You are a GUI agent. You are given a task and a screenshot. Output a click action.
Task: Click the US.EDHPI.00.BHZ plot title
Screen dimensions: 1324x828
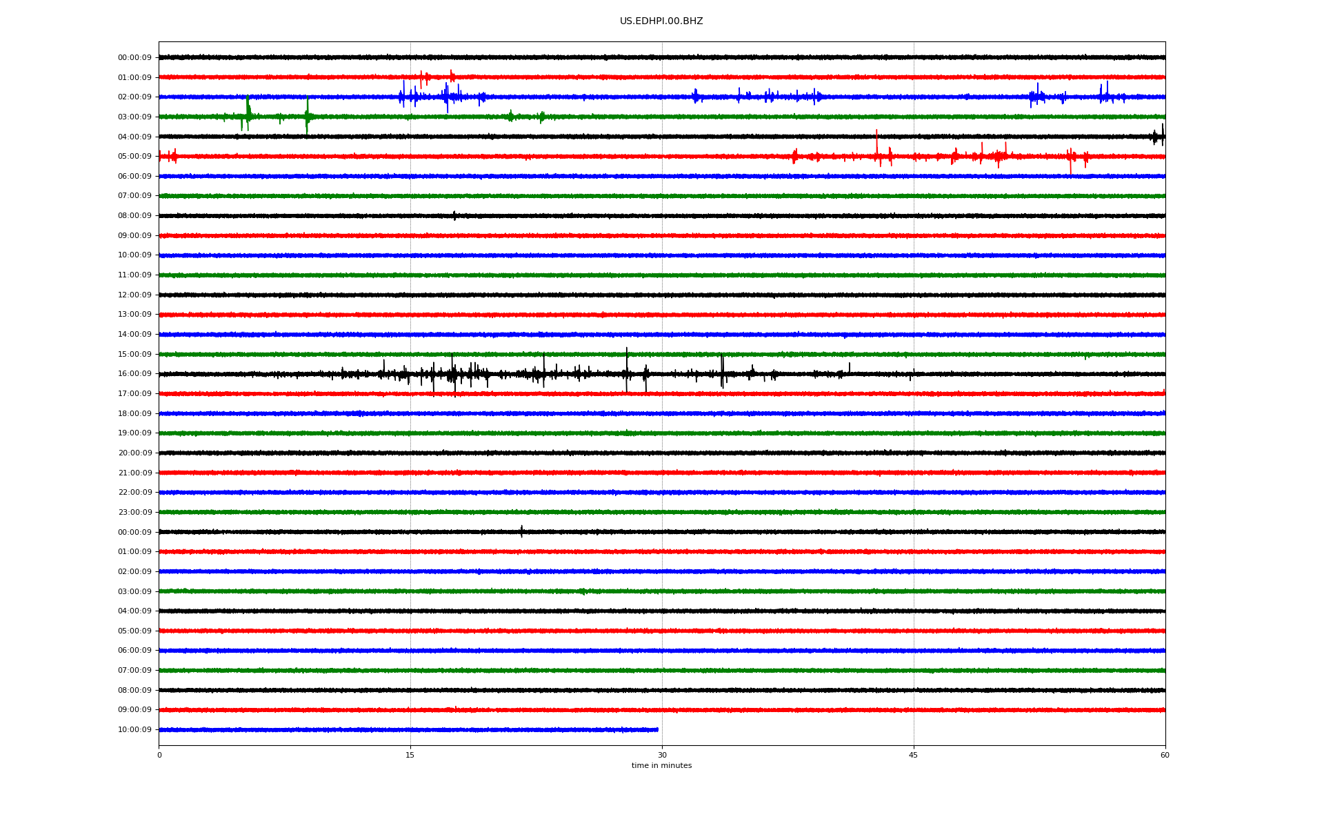point(661,21)
